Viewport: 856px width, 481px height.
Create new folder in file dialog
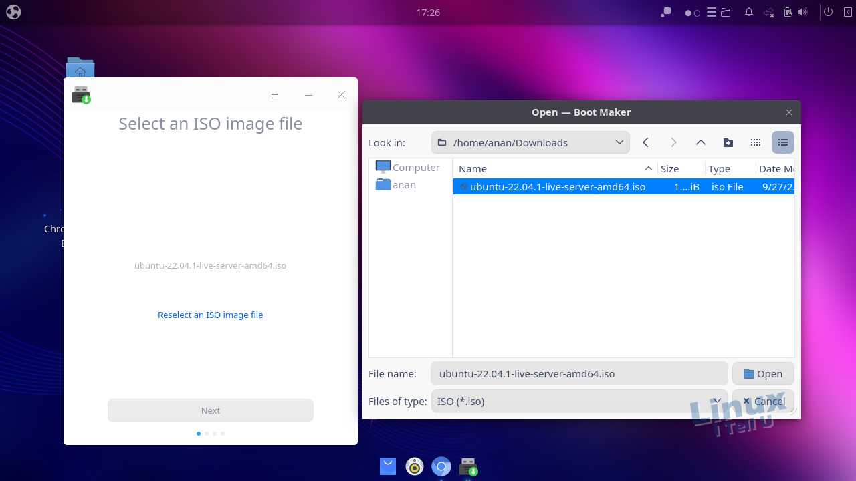tap(728, 142)
